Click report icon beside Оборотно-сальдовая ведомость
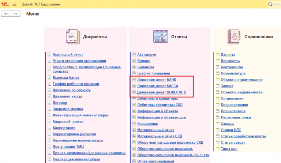Viewport: 281px width, 163px height. coord(134,148)
